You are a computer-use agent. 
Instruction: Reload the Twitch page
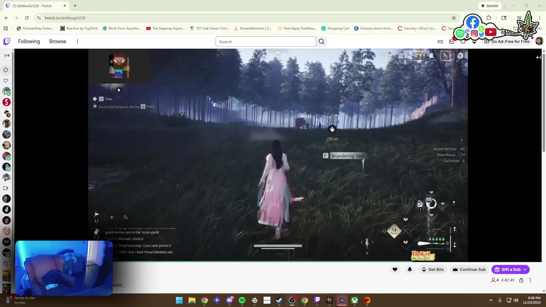(26, 18)
